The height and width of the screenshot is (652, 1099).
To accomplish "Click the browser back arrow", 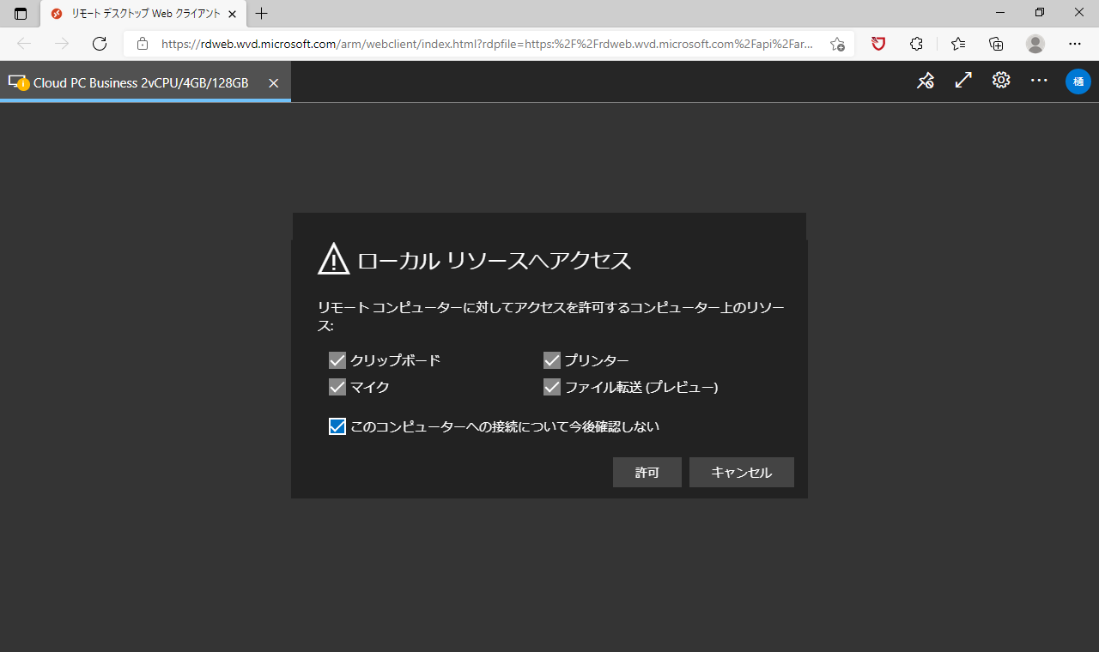I will [24, 44].
